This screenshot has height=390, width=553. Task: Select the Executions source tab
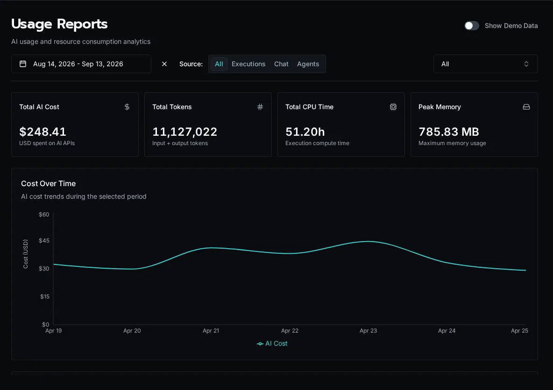(248, 64)
